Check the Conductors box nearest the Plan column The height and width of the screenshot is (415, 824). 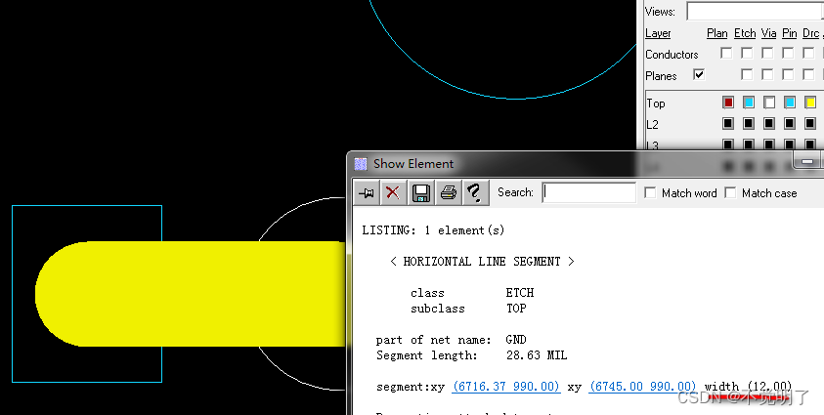point(726,53)
